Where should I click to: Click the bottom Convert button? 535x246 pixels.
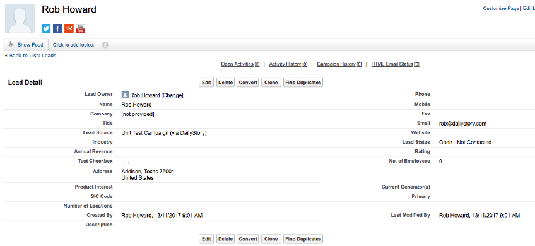tap(248, 239)
